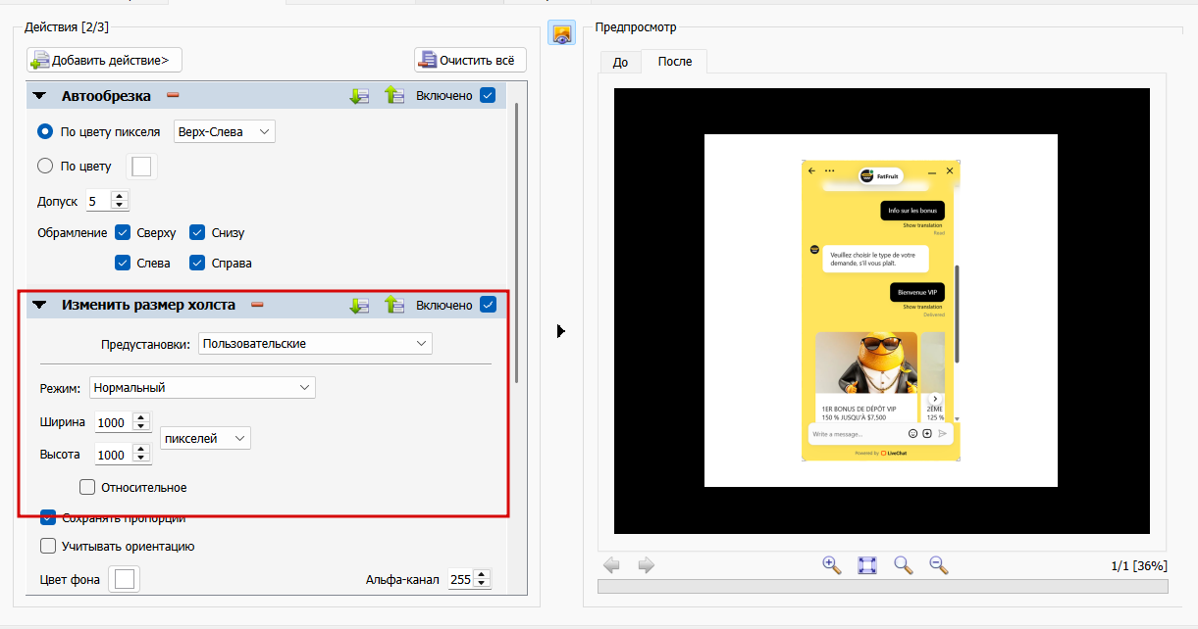The image size is (1198, 629).
Task: Disable Включено for Изменить размер холста
Action: [x=488, y=305]
